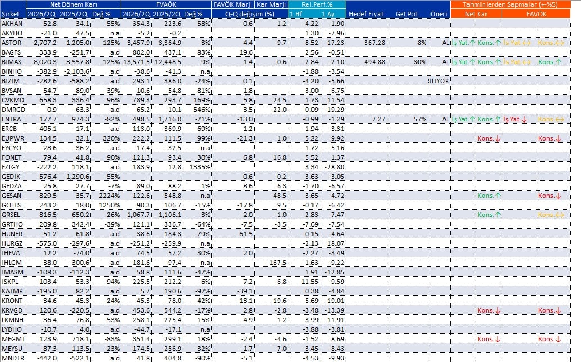The width and height of the screenshot is (581, 362).
Task: Select the Rel.Perf.% header cell
Action: 317,4
